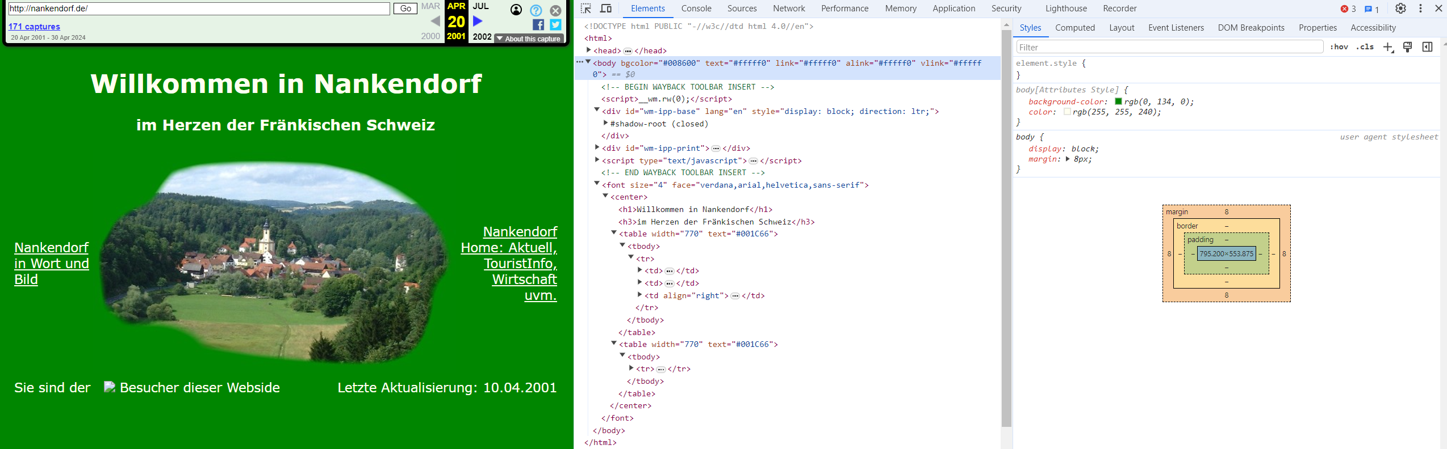1447x449 pixels.
Task: Close the Wayback toolbar
Action: (x=555, y=10)
